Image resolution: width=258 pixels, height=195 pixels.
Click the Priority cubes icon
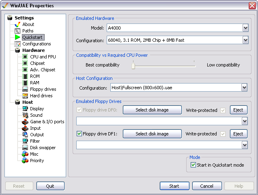[x=25, y=161]
